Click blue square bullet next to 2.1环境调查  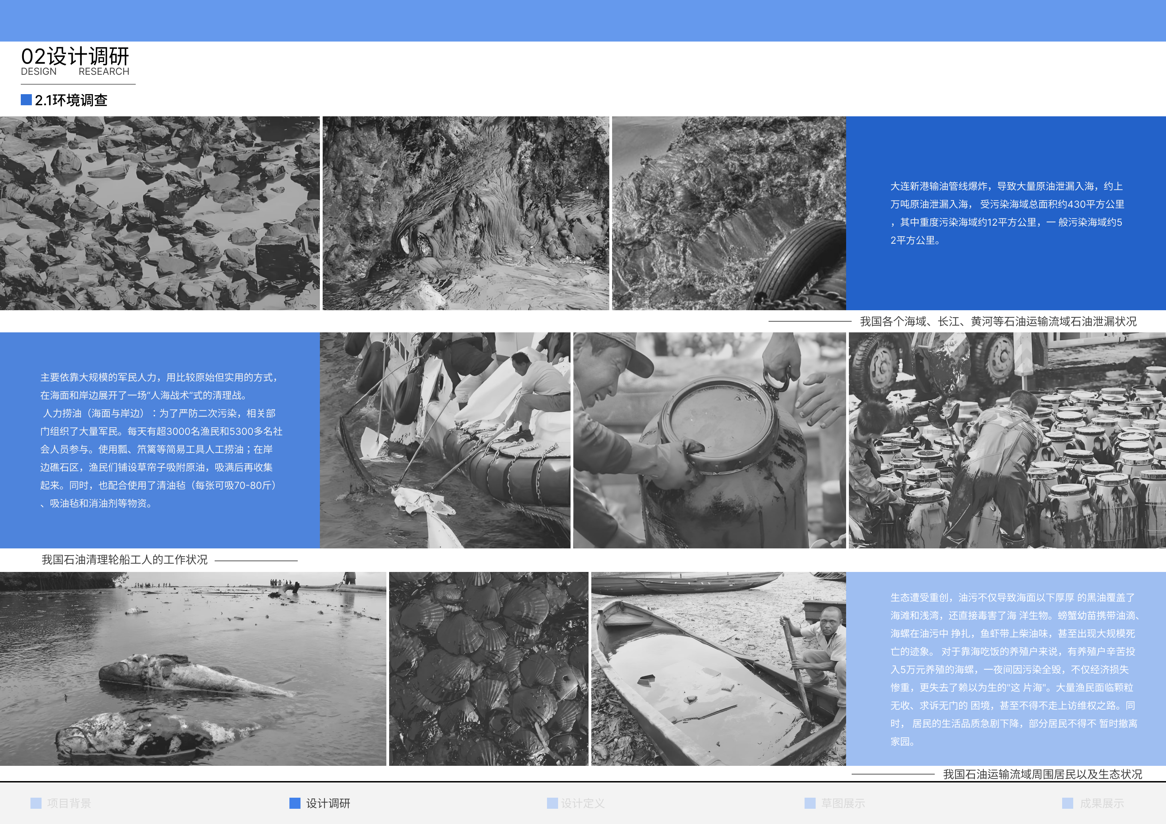[x=26, y=100]
